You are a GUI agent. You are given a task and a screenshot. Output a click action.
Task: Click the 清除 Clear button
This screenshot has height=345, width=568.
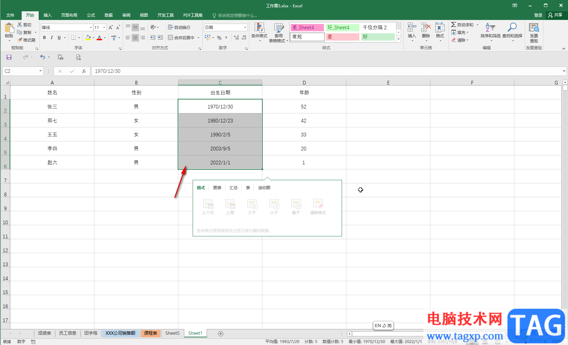460,40
